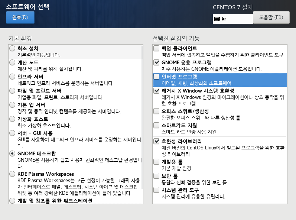Select GNOME 데스크탑 radio button

tap(12, 153)
